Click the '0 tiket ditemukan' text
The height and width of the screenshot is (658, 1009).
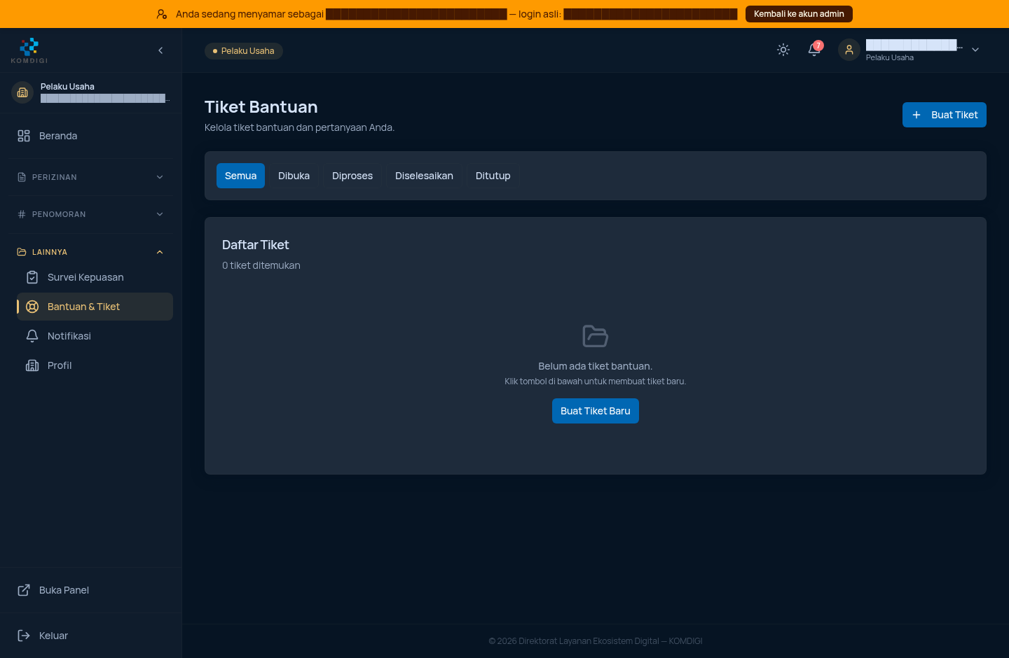(x=261, y=265)
